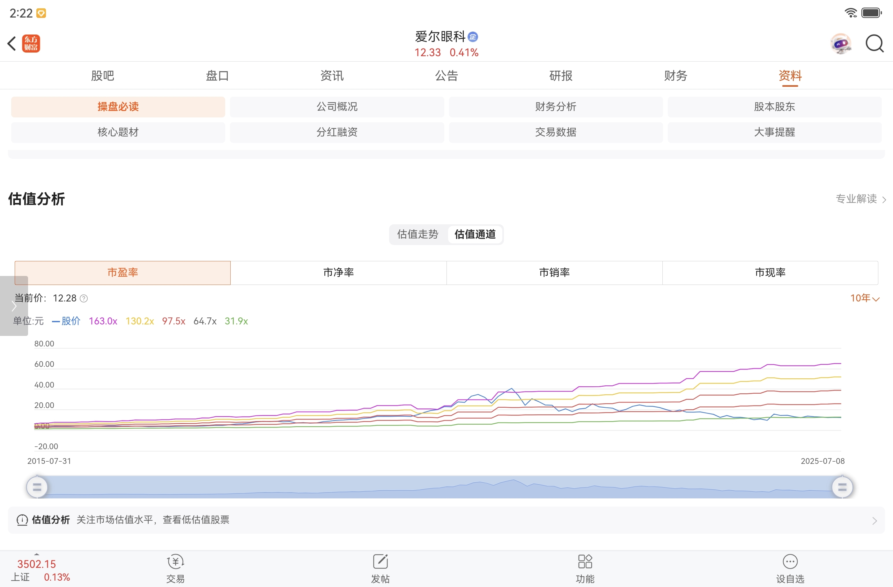Open the 10年 time range dropdown
The width and height of the screenshot is (893, 587).
(865, 298)
